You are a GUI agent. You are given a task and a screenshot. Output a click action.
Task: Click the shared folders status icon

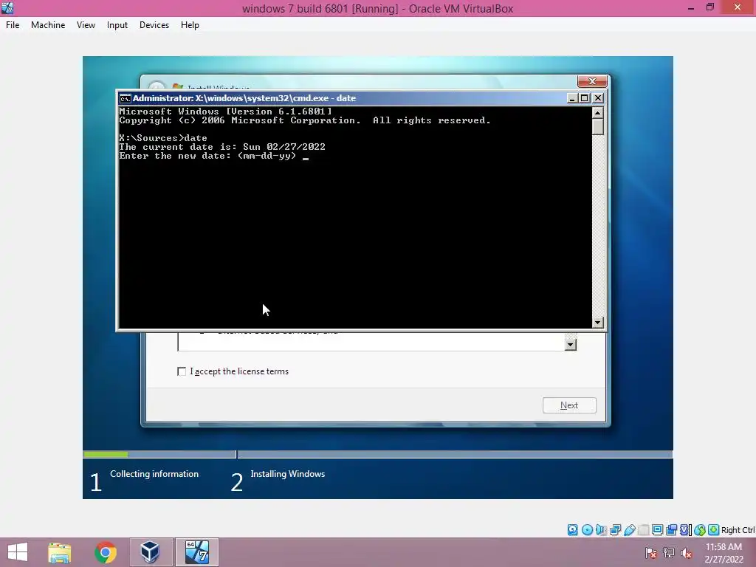tap(643, 530)
